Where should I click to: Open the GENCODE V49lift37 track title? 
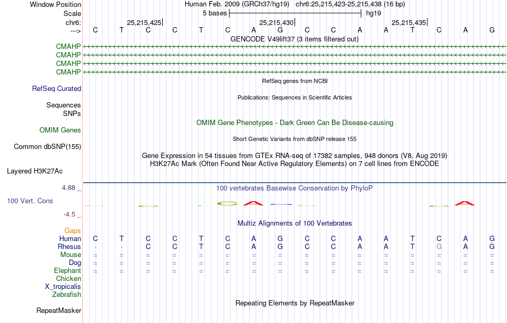tap(295, 39)
